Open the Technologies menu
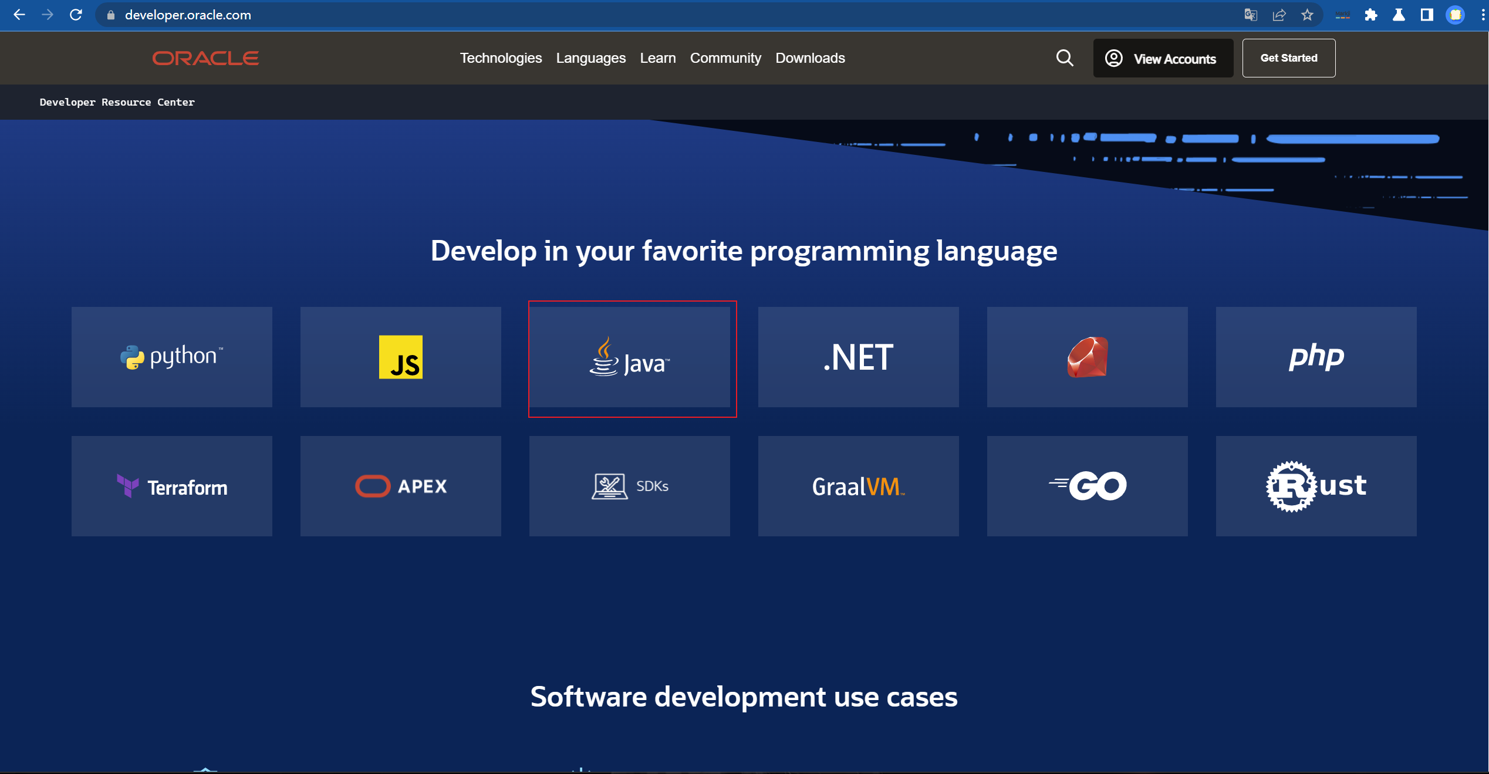 coord(501,58)
